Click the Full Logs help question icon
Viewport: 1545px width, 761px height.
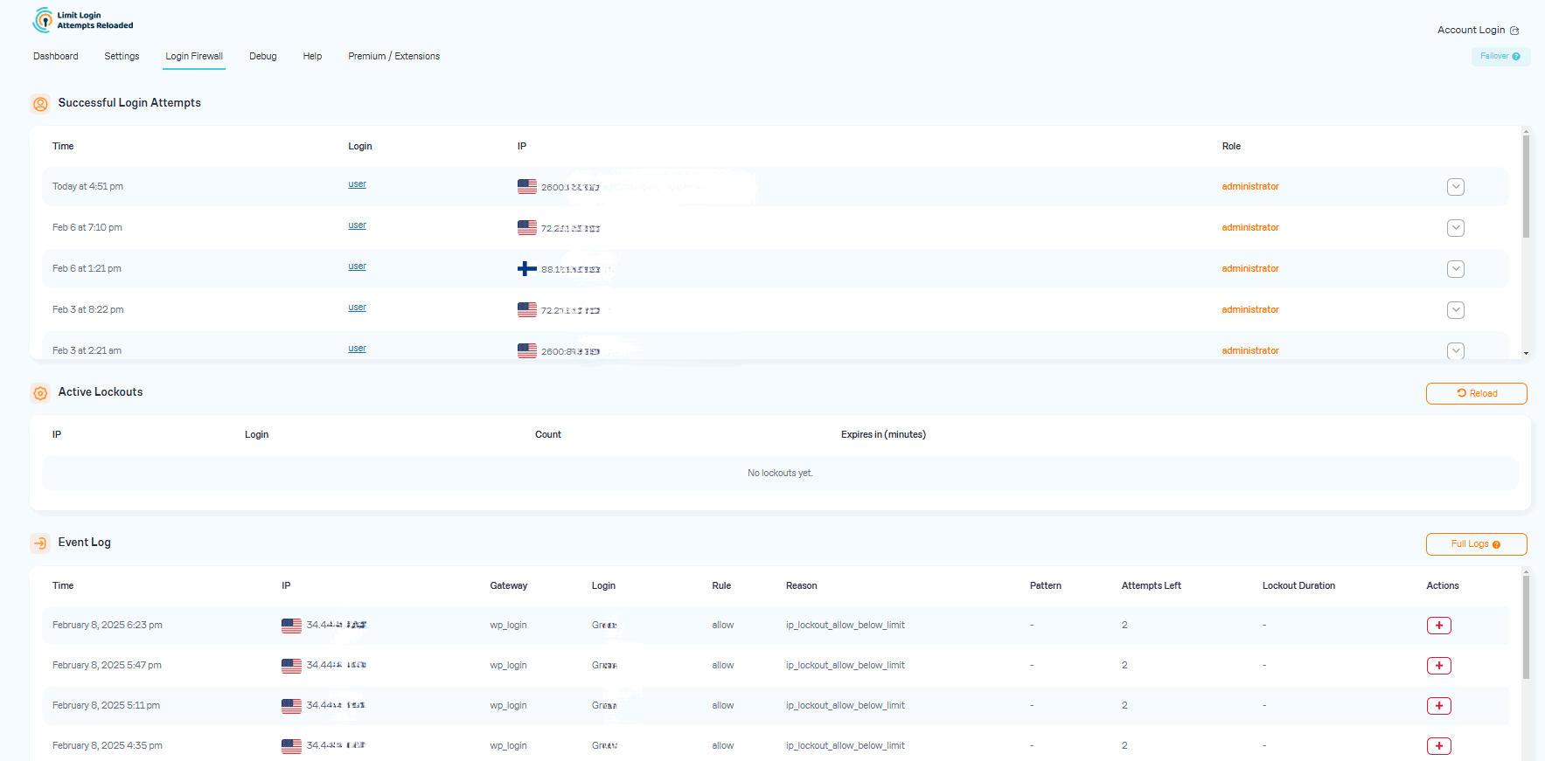pos(1496,544)
